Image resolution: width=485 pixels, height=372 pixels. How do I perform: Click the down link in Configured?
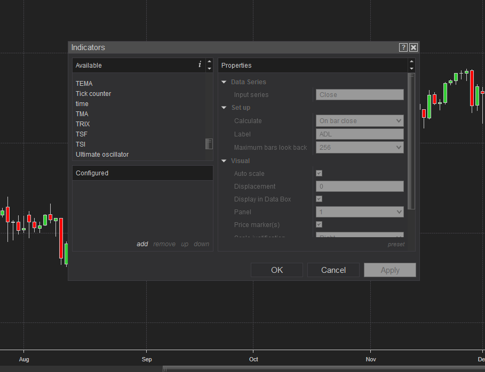201,244
